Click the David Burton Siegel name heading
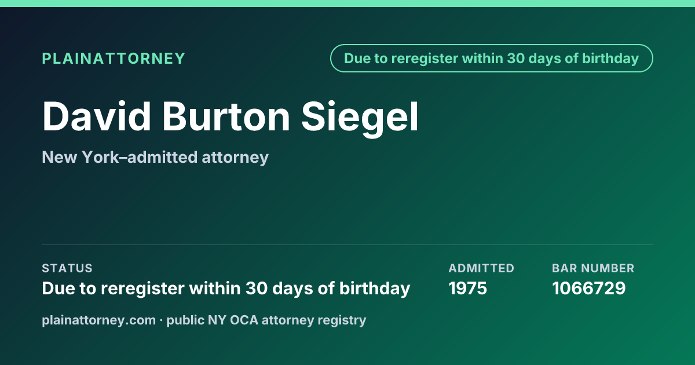Screen dimensions: 695x365 pyautogui.click(x=231, y=116)
